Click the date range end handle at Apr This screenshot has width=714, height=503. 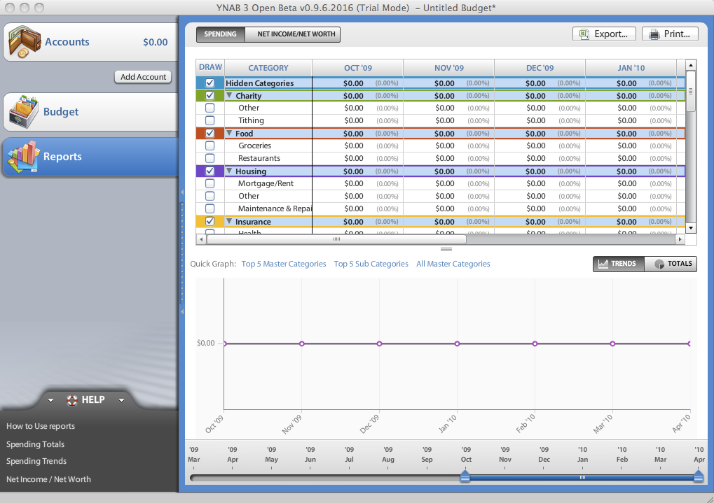point(698,476)
